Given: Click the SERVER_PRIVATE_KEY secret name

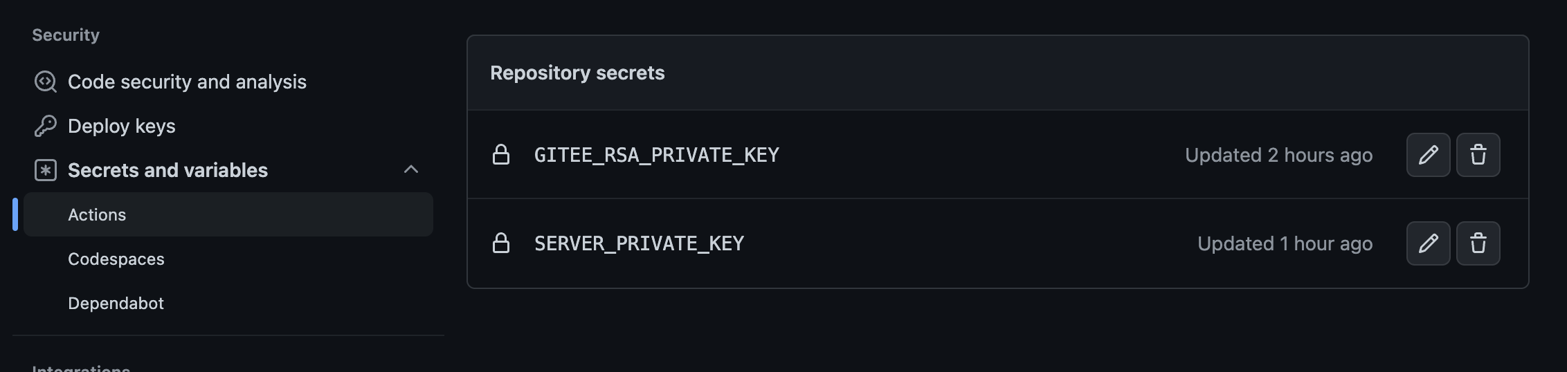Looking at the screenshot, I should pos(639,243).
